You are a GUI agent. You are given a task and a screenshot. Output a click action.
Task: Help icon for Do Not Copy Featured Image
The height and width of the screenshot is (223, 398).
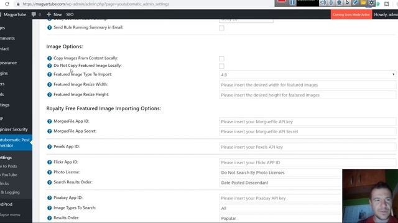tap(50, 66)
